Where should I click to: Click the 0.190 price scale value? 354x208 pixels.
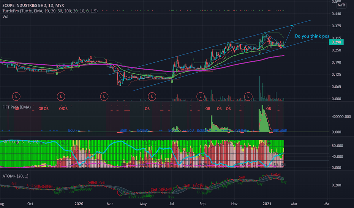pos(337,62)
